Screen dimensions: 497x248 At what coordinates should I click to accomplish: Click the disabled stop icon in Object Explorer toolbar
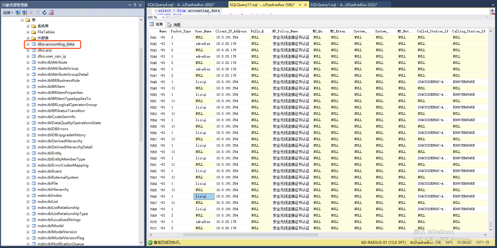(x=31, y=12)
